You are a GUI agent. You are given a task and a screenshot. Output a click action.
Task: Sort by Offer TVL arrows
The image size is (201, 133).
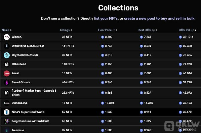(x=196, y=30)
